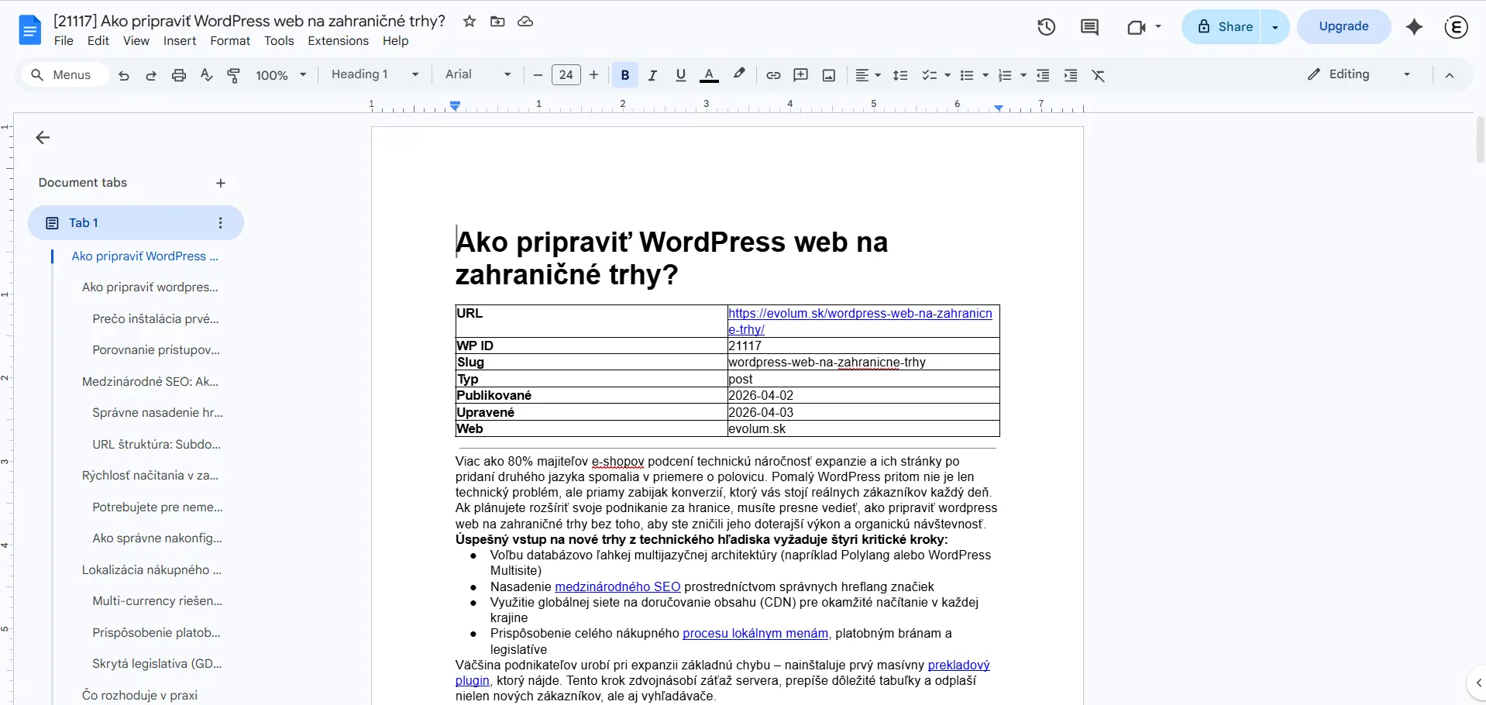Open the Insert menu
Screen dimensions: 1486x705
[179, 41]
